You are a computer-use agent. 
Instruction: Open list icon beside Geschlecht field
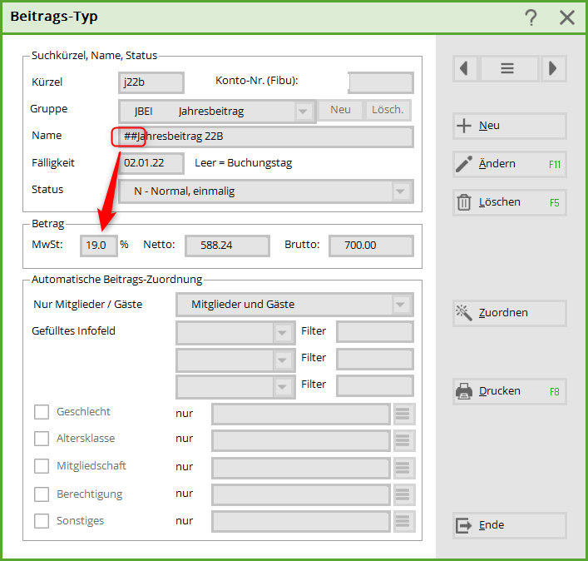[x=403, y=414]
